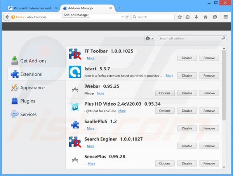Remove the FF Toolbar extension
233x176 pixels.
point(209,58)
